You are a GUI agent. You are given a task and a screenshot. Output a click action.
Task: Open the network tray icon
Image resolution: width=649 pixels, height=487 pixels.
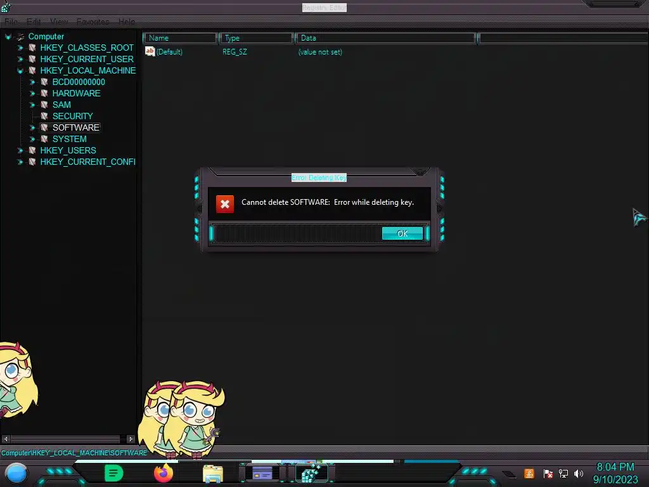pyautogui.click(x=563, y=473)
